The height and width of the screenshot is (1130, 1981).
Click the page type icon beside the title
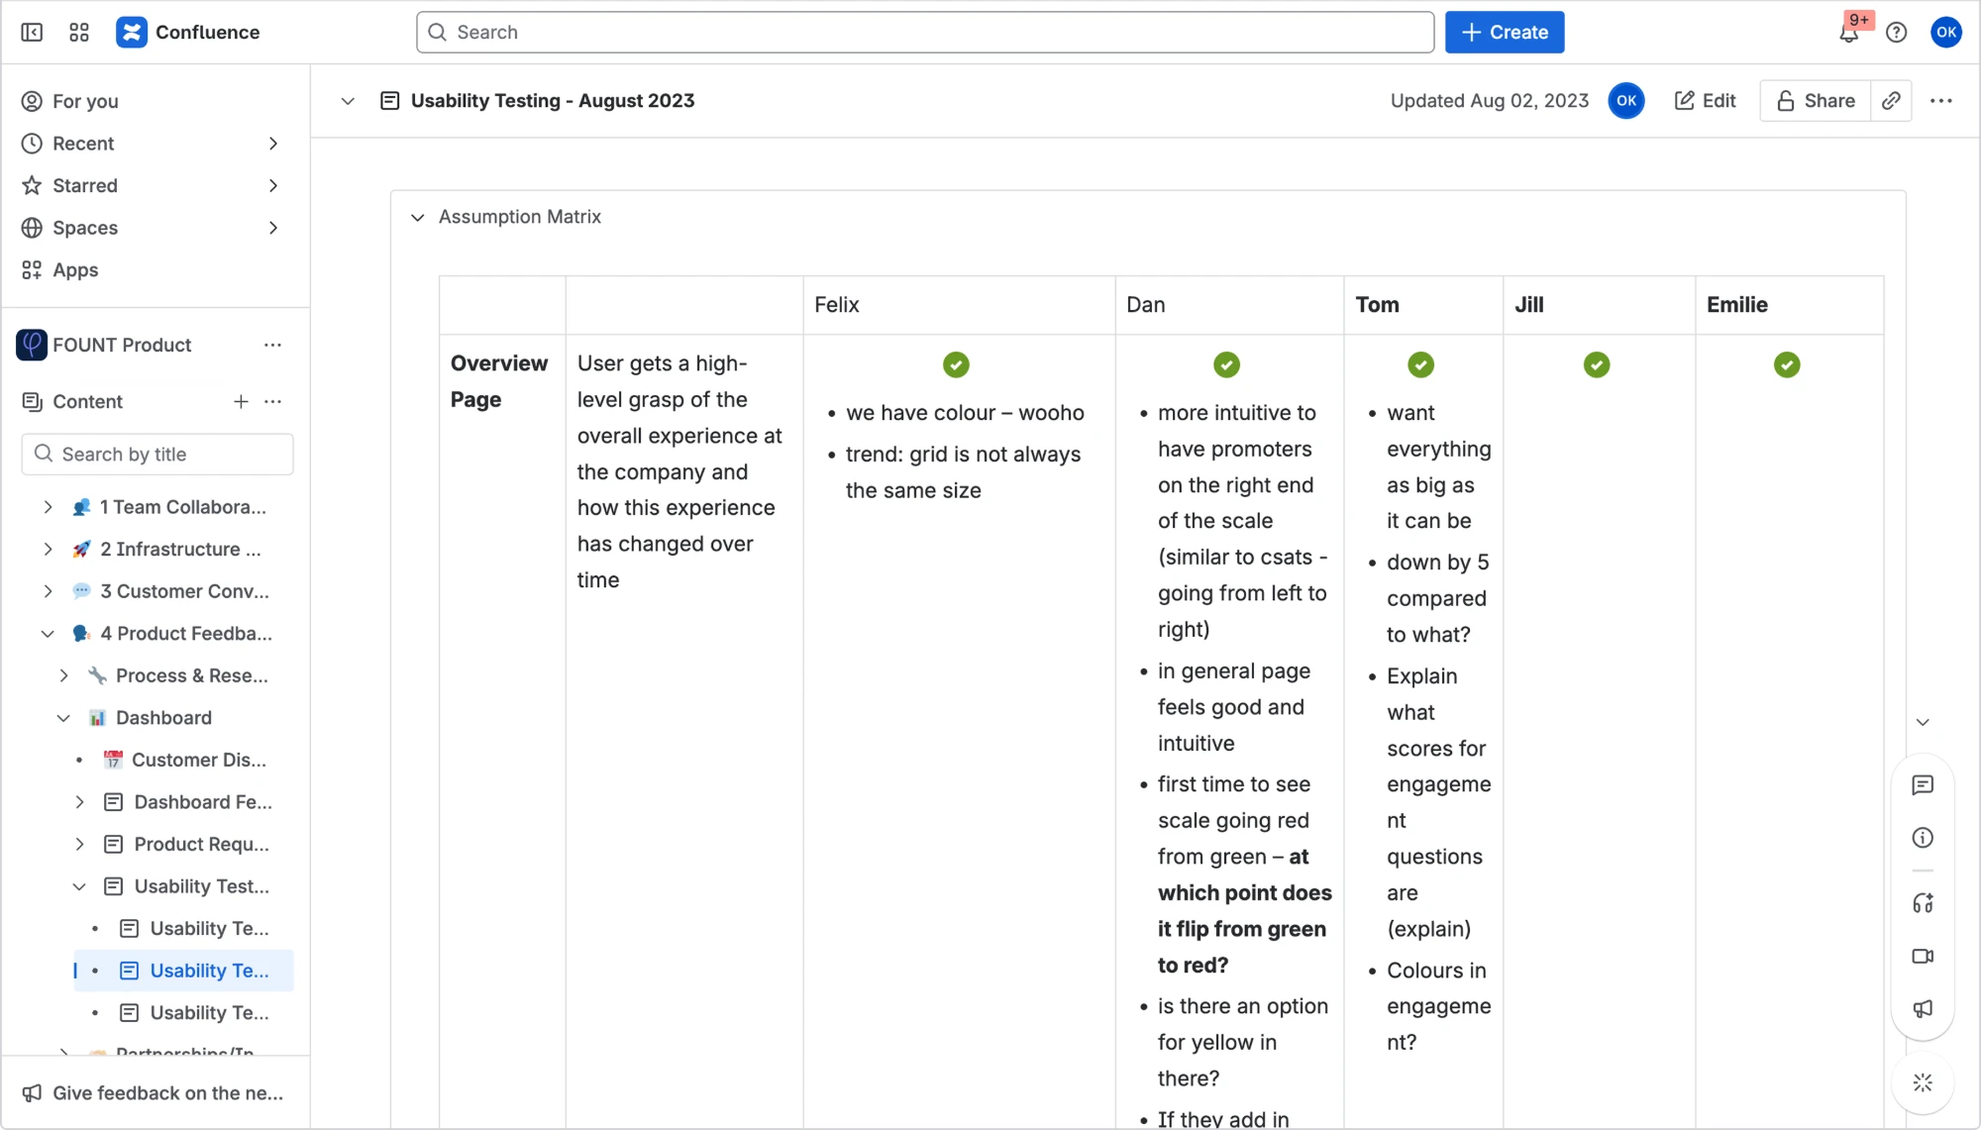[x=390, y=101]
